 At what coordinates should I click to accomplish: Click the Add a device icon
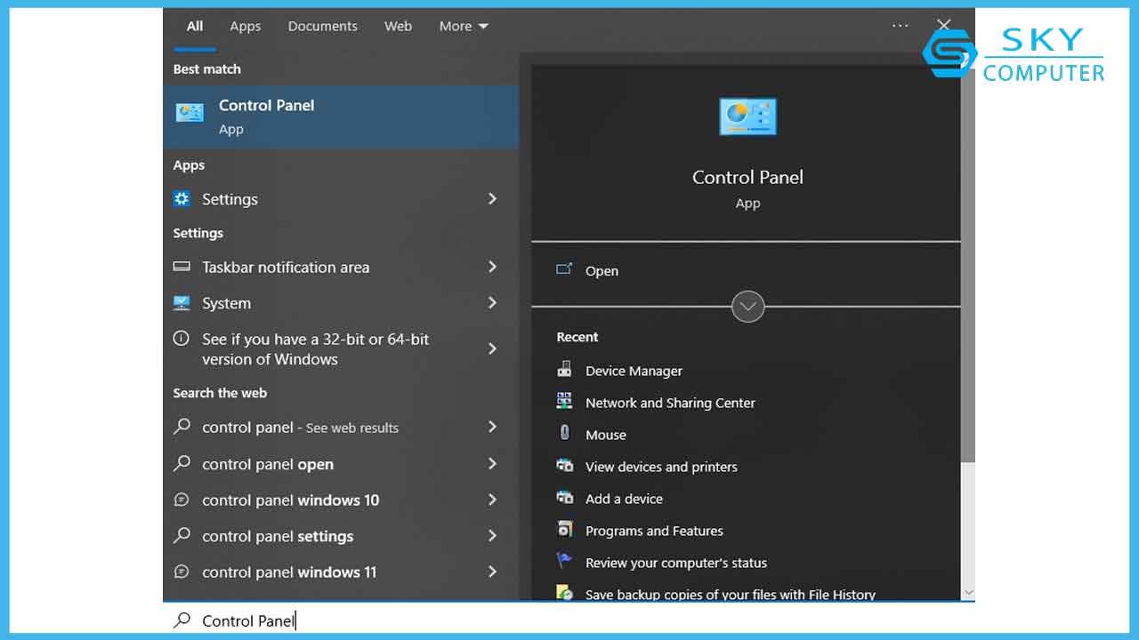(564, 498)
